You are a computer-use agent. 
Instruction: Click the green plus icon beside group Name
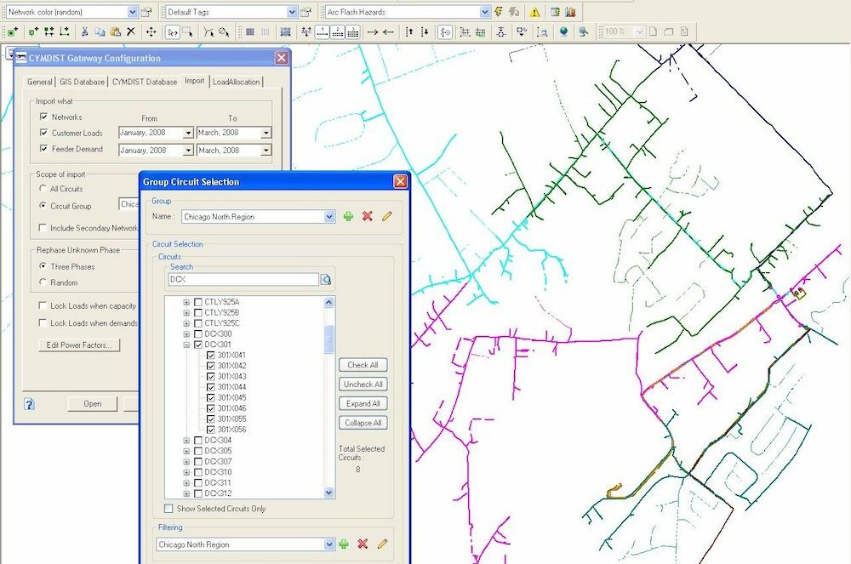click(348, 216)
